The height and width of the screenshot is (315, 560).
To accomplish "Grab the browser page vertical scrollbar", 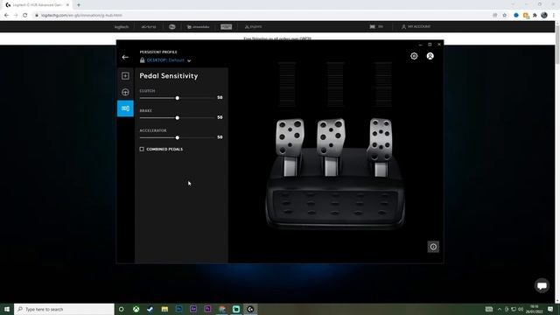I will (557, 45).
